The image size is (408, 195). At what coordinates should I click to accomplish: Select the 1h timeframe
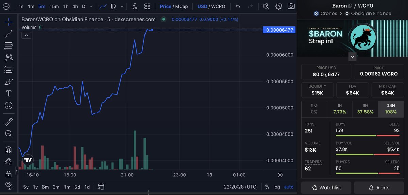click(66, 6)
